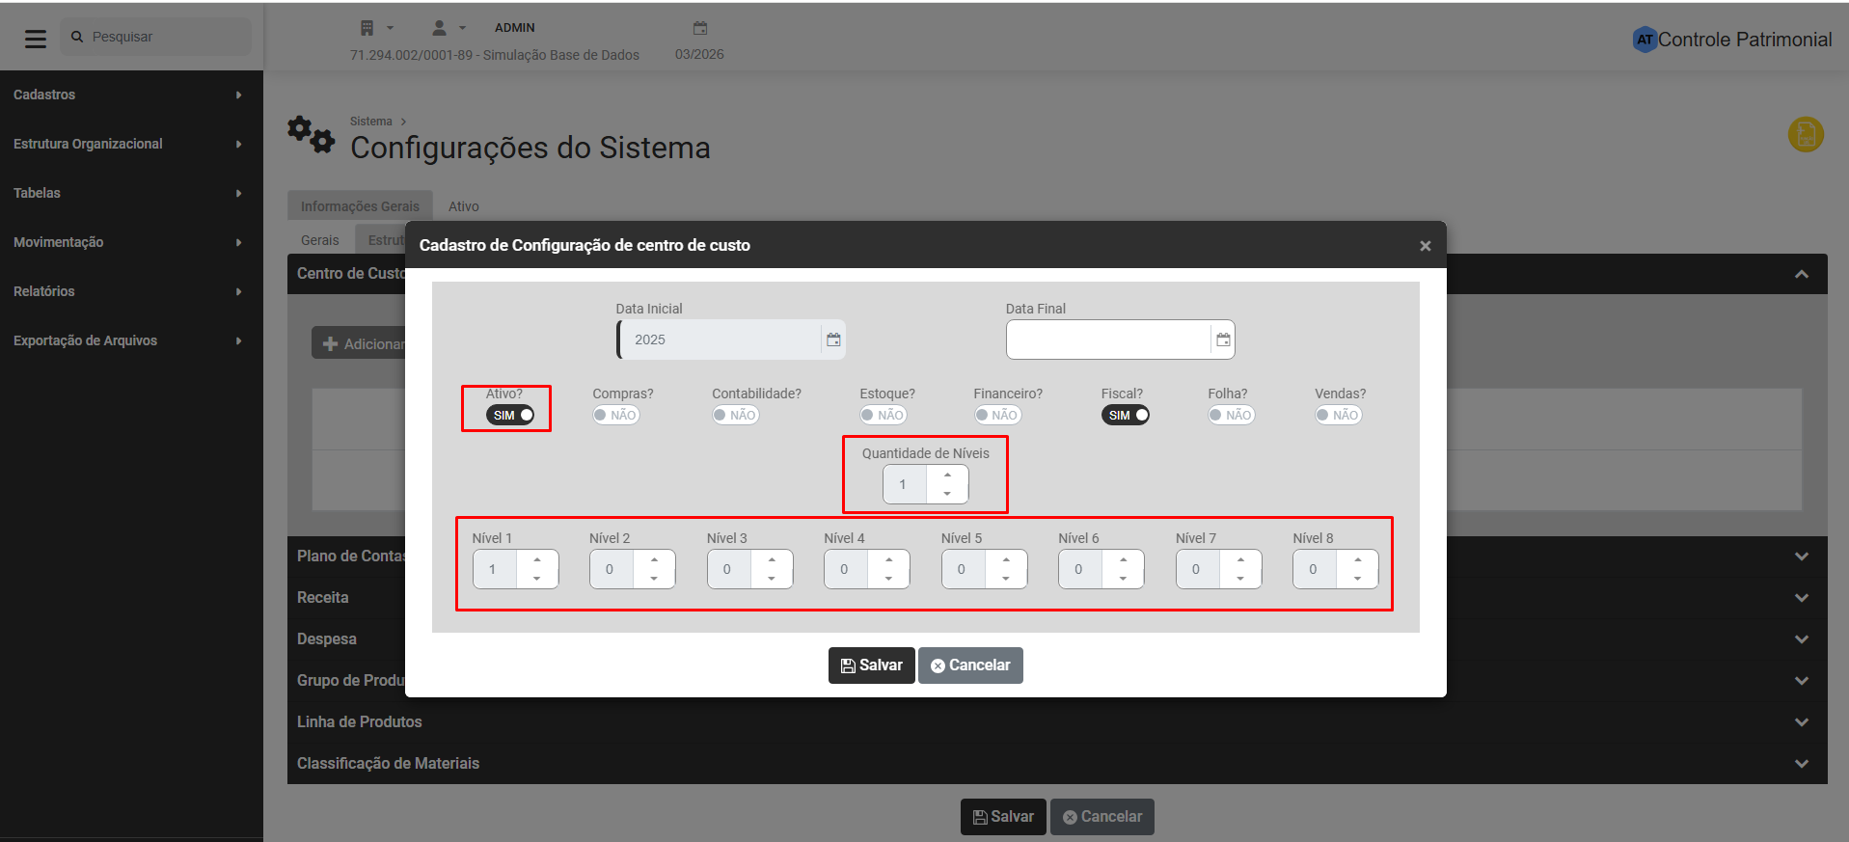1849x842 pixels.
Task: Expand the Cadastros sidebar menu
Action: [x=131, y=95]
